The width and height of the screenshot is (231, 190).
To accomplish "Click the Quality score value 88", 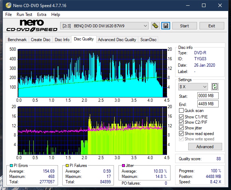I will tap(219, 159).
